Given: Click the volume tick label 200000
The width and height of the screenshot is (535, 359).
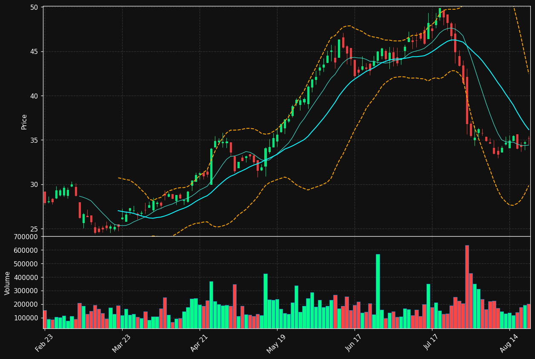Looking at the screenshot, I should [x=26, y=305].
